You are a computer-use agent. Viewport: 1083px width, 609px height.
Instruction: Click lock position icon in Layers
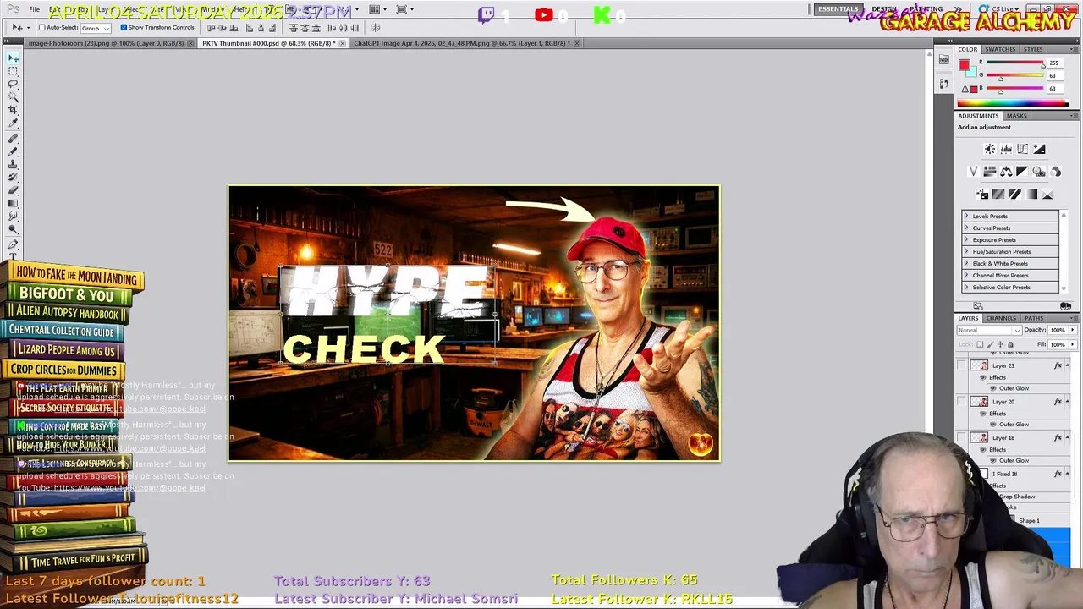click(x=1001, y=344)
